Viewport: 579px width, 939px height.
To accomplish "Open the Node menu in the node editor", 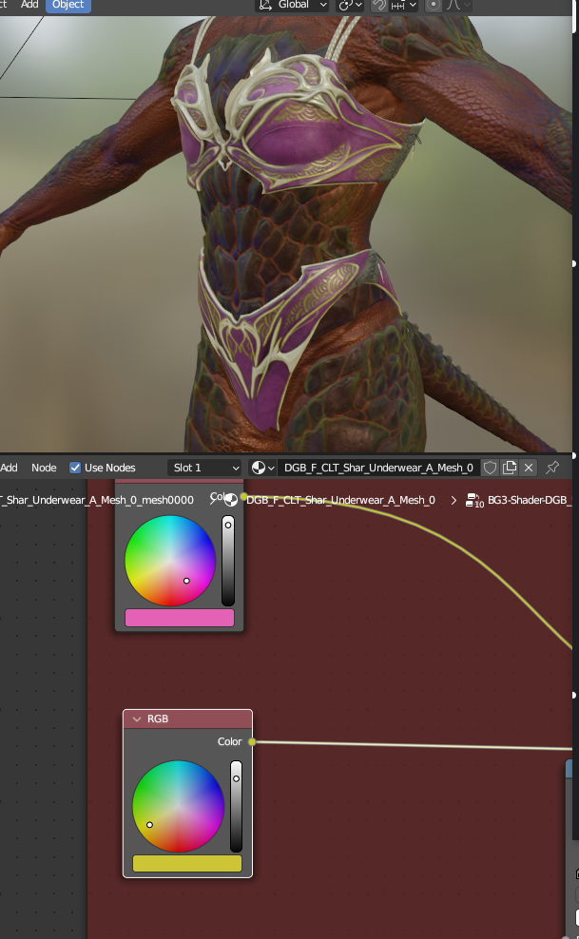I will 44,468.
